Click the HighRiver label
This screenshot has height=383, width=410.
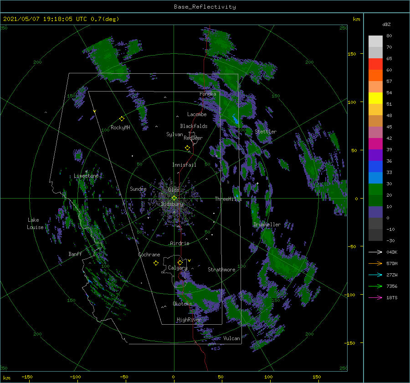[x=189, y=320]
